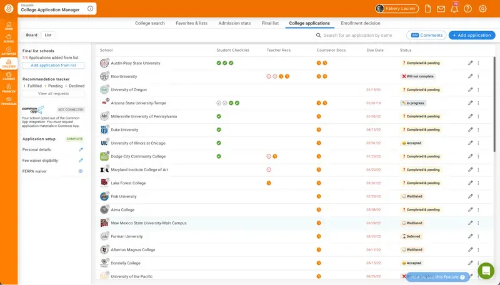View the FERPA waiver eye icon

(81, 171)
